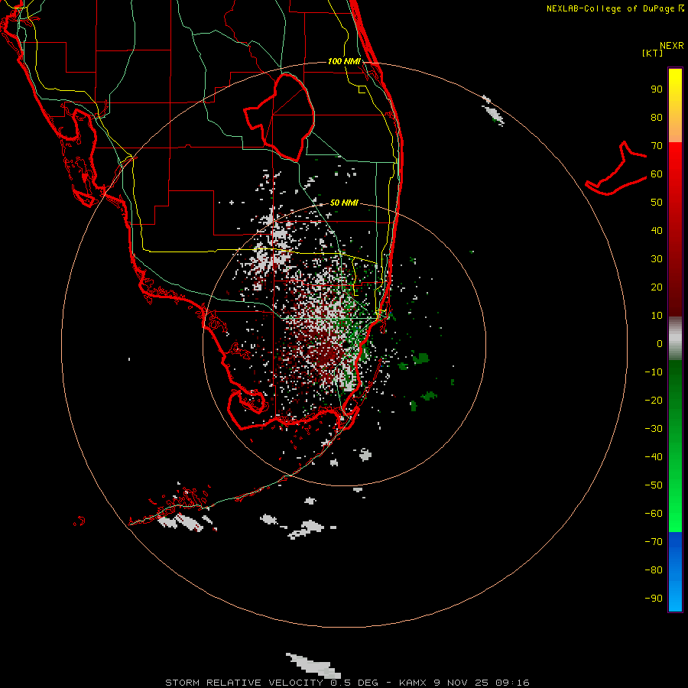Click the 40 value on velocity scale

[x=657, y=230]
